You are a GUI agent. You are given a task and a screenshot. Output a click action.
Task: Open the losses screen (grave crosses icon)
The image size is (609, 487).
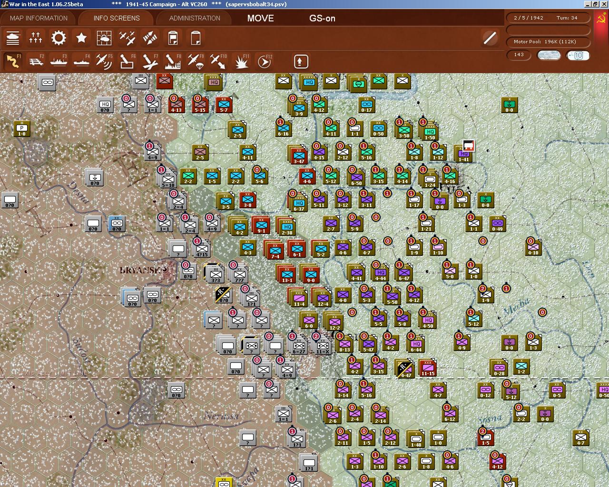pos(36,38)
